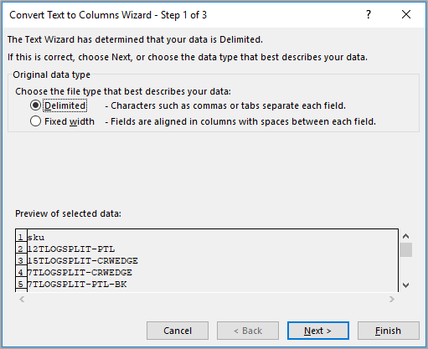Click the vertical scrollbar thumb in preview
428x349 pixels.
tap(406, 249)
